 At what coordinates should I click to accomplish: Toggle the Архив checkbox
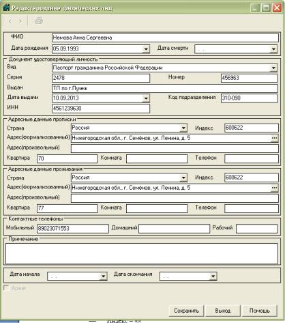[6, 287]
